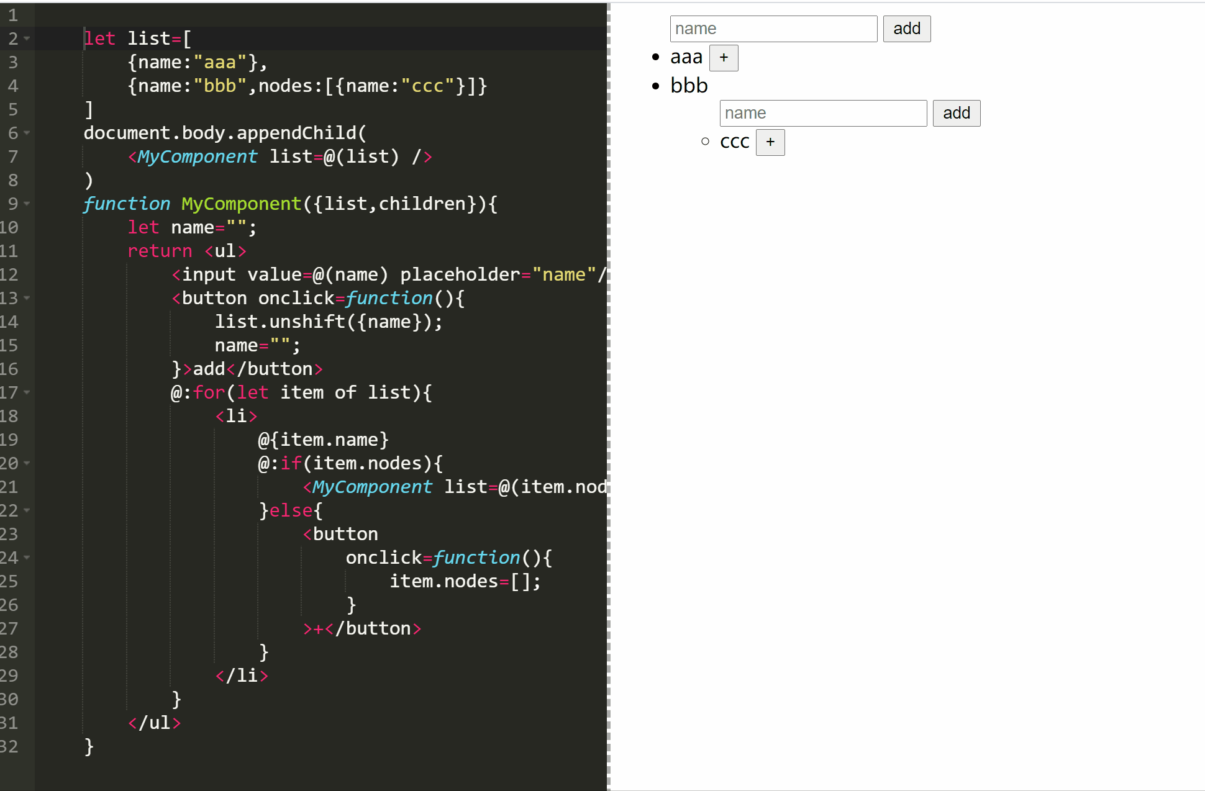The image size is (1205, 791).
Task: Focus the top name input field
Action: coord(773,29)
